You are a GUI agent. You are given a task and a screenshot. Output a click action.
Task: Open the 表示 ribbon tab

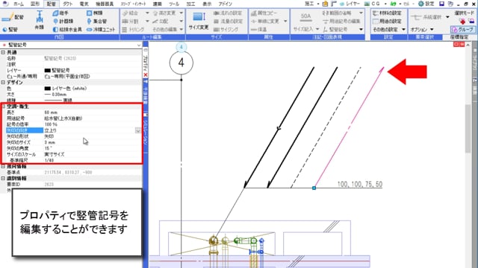tap(208, 4)
